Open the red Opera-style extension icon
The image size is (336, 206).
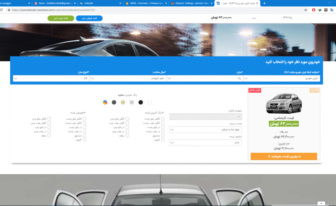tap(314, 10)
